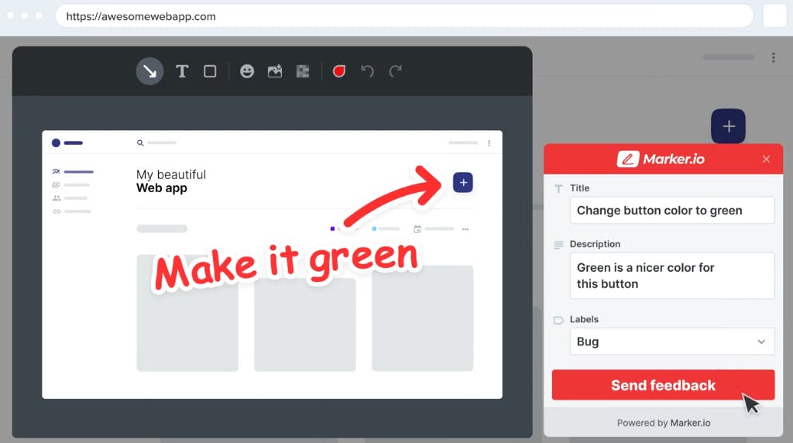This screenshot has width=793, height=443.
Task: Redo the annotation action
Action: coord(396,71)
